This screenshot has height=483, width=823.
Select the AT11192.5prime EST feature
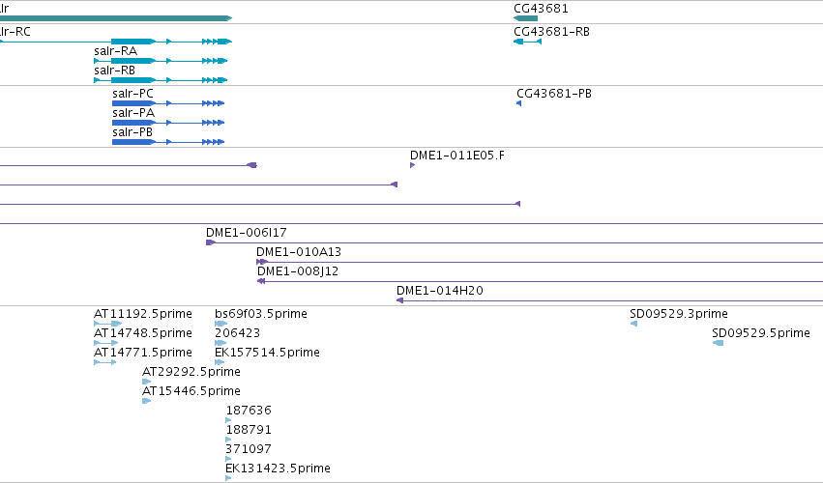click(x=107, y=324)
